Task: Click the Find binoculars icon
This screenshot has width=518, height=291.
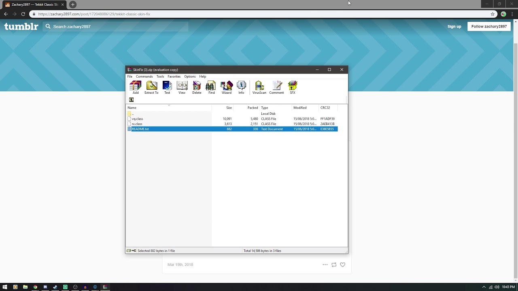Action: tap(211, 88)
